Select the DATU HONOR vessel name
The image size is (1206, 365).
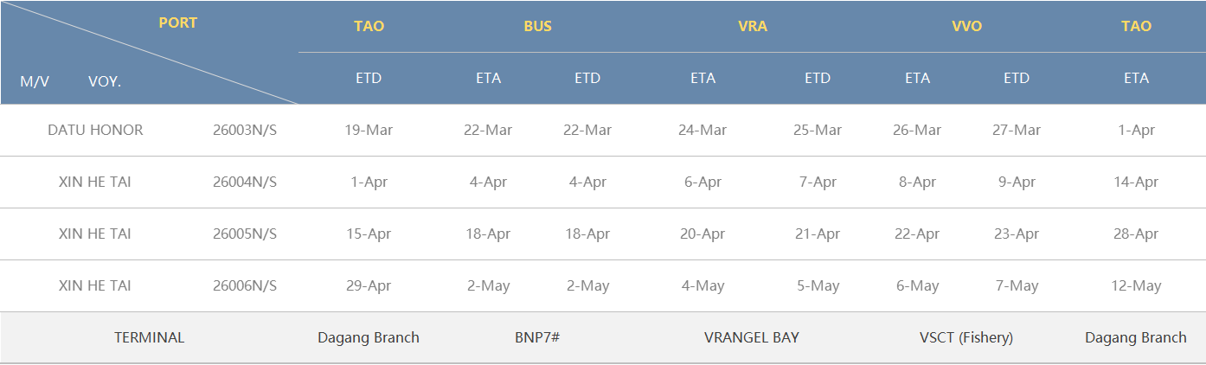click(x=95, y=130)
